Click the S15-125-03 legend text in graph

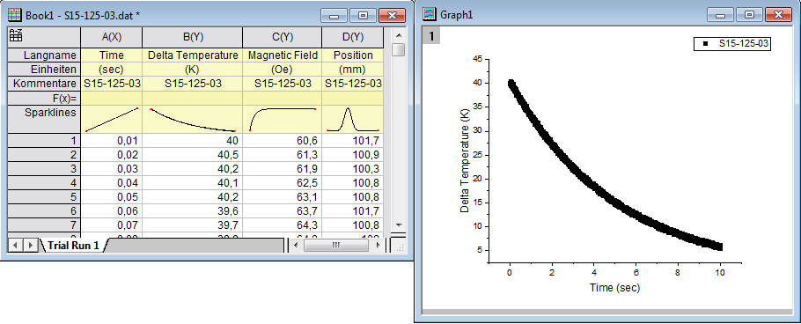click(x=743, y=44)
